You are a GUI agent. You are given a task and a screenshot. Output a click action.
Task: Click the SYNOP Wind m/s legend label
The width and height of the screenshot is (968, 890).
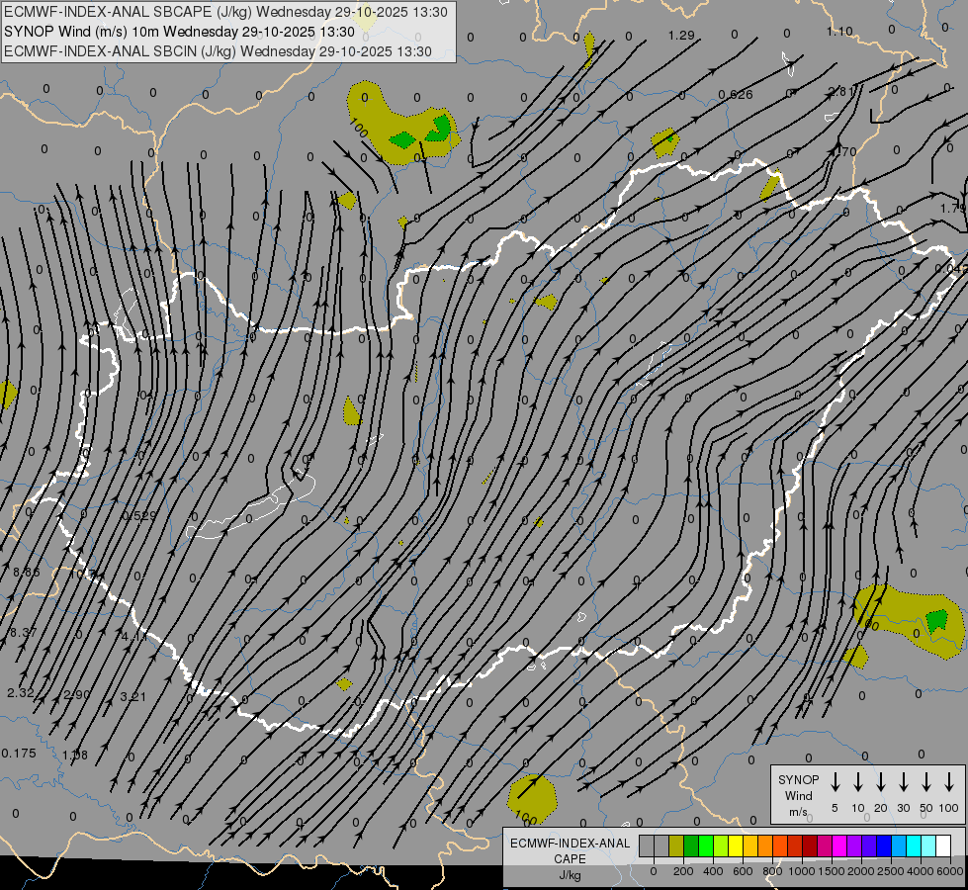pyautogui.click(x=798, y=796)
